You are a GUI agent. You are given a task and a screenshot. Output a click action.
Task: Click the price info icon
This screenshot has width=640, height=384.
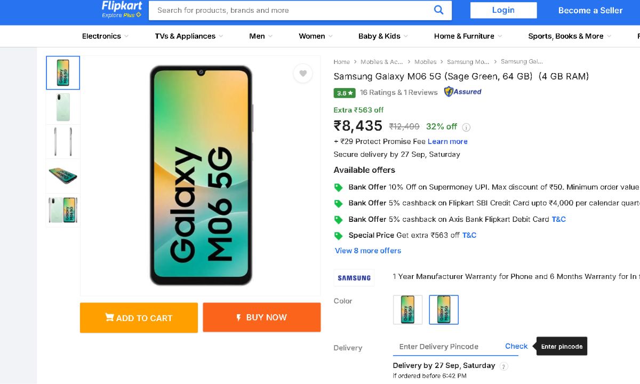point(466,127)
